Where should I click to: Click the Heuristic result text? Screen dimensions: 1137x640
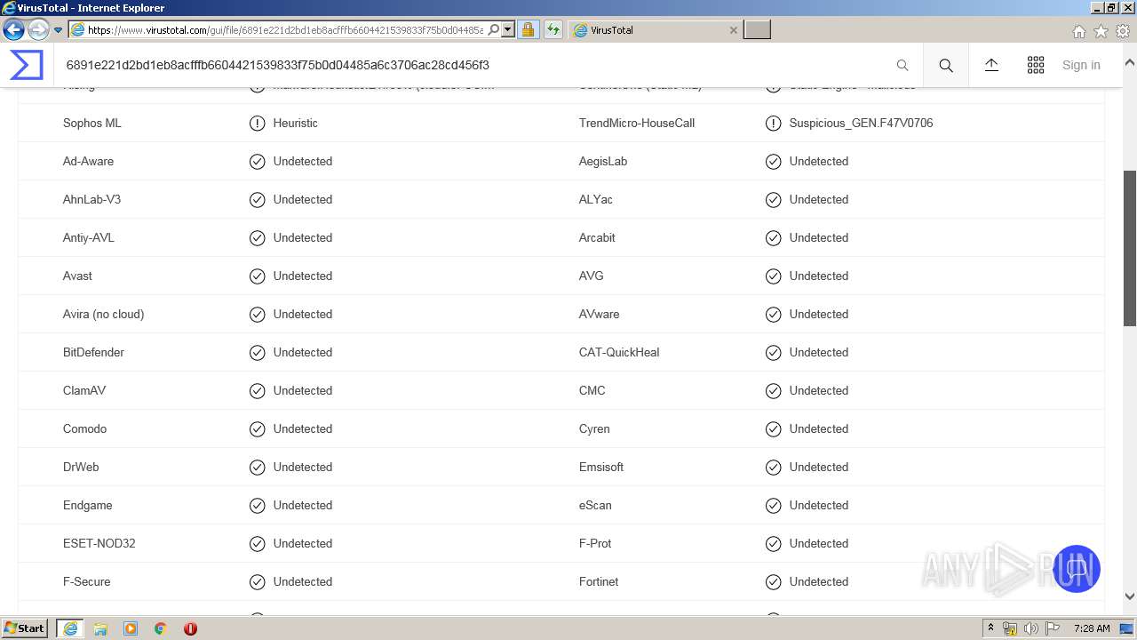coord(295,123)
